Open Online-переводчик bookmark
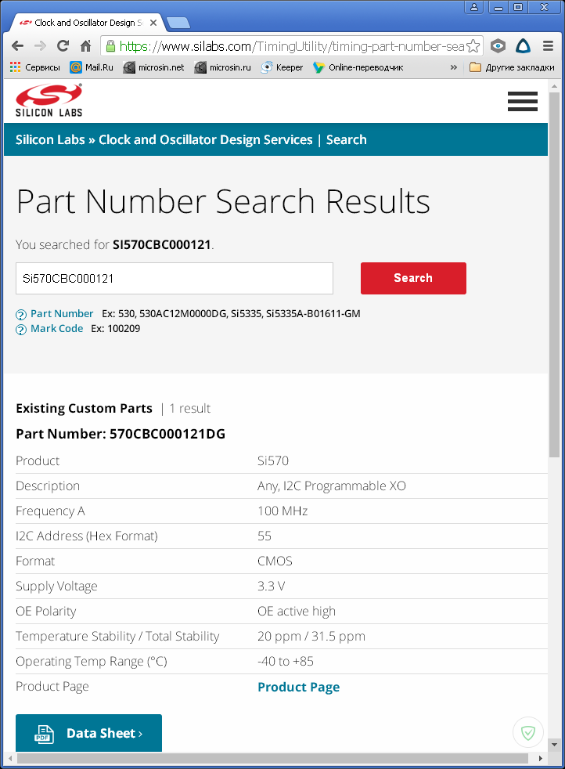 (358, 67)
